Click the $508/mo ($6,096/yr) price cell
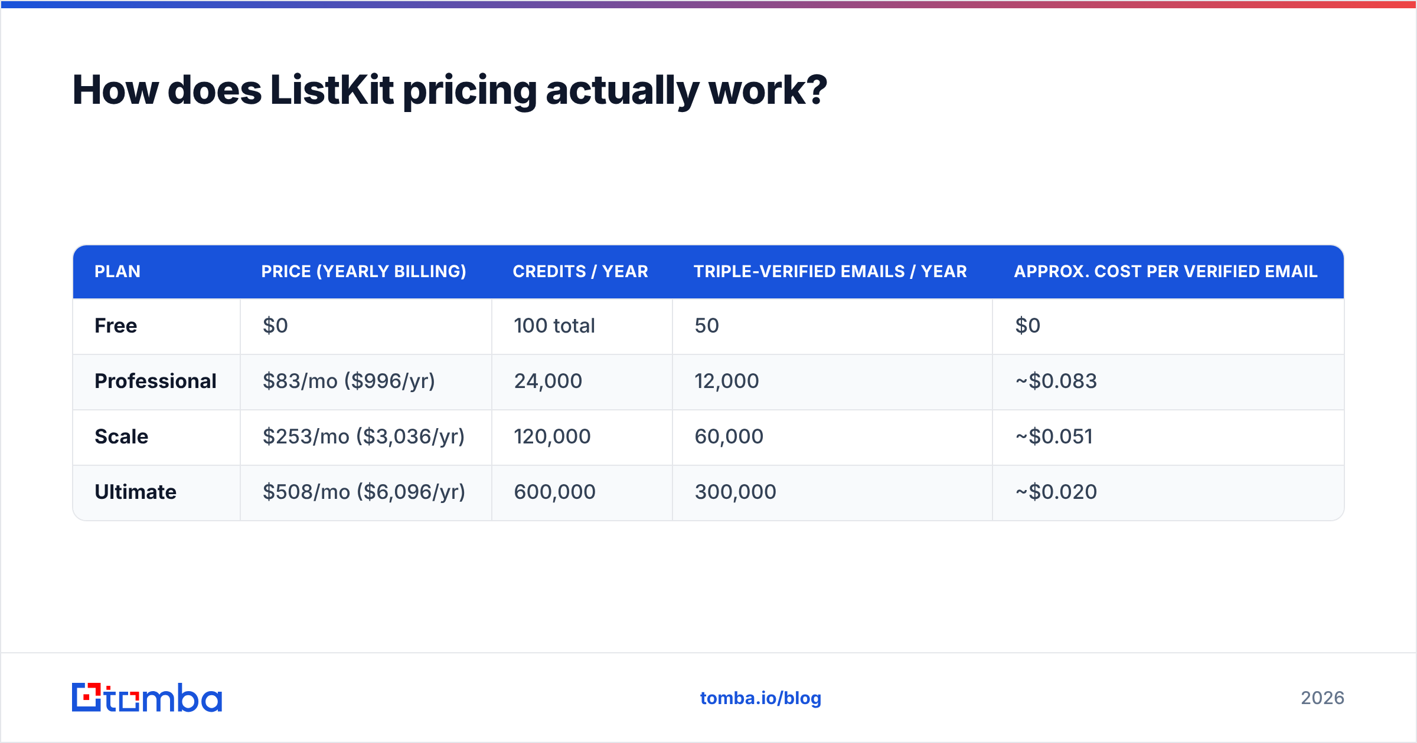This screenshot has height=743, width=1417. pyautogui.click(x=366, y=492)
